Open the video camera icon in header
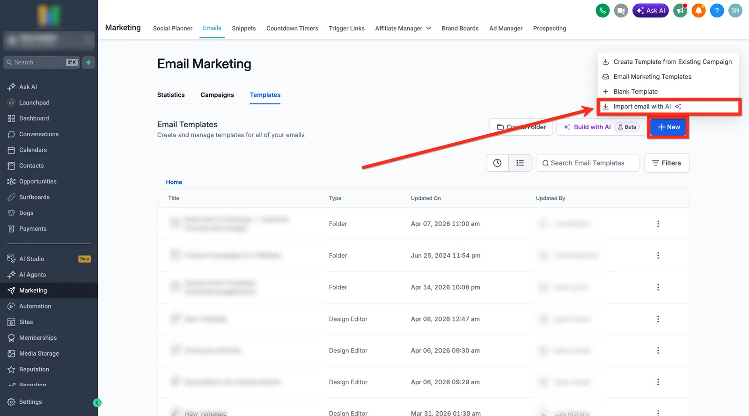The width and height of the screenshot is (749, 416). point(621,10)
